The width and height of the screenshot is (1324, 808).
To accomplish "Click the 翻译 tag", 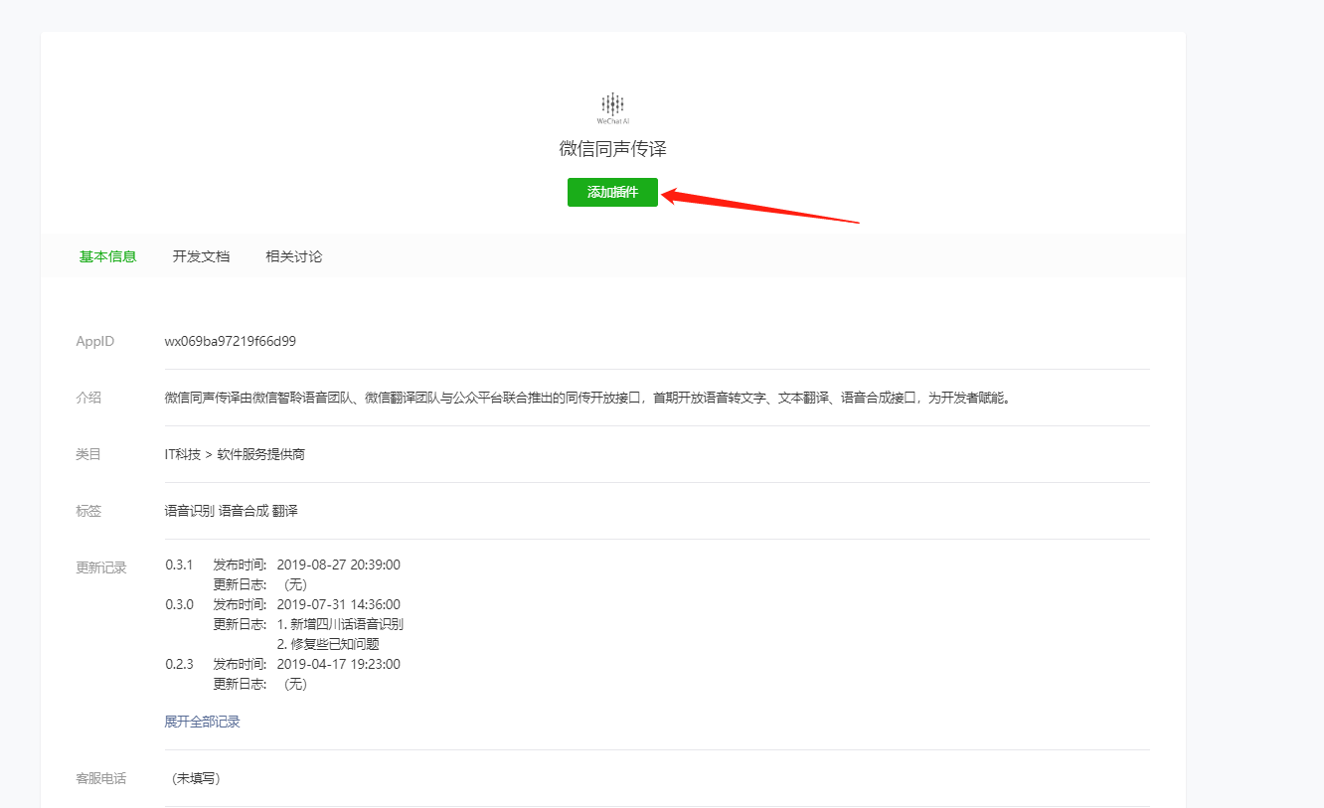I will point(285,511).
